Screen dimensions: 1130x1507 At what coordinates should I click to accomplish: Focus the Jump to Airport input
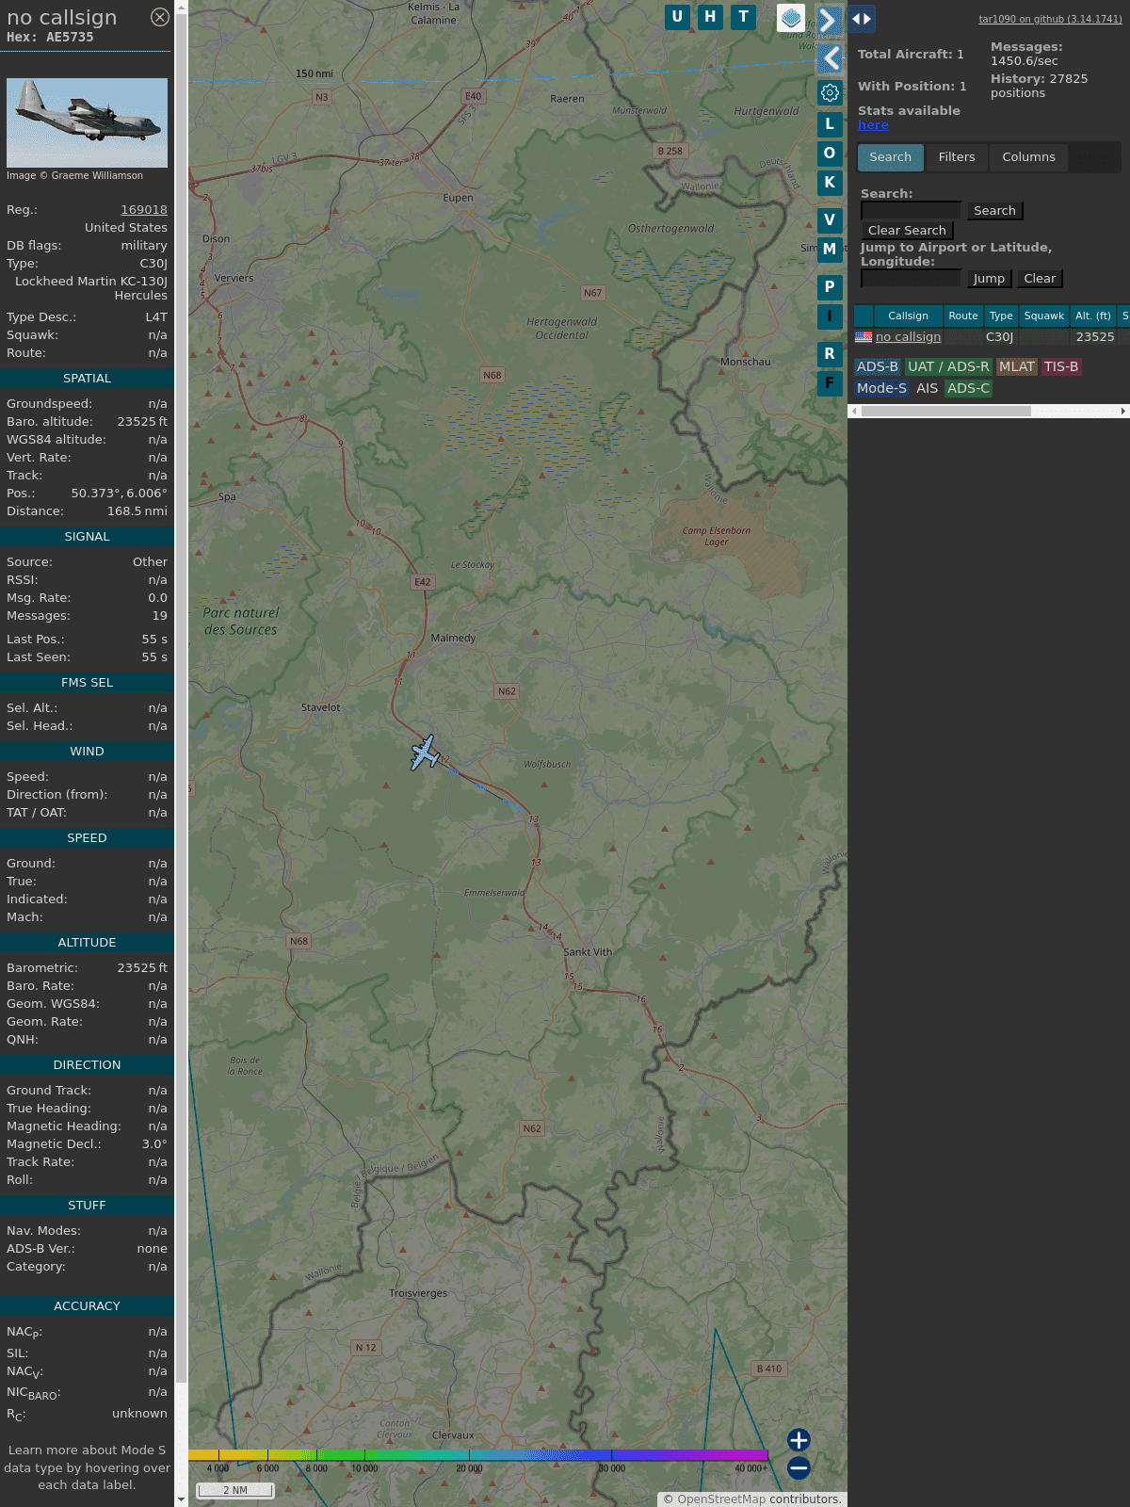[912, 279]
